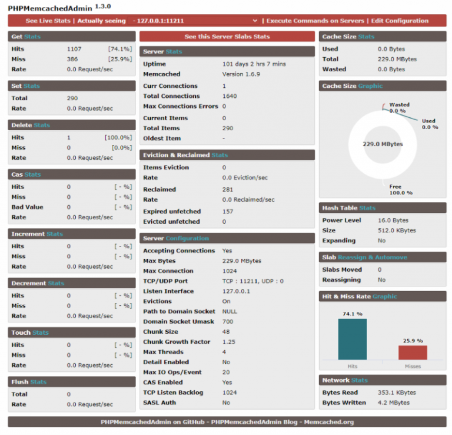Image resolution: width=452 pixels, height=435 pixels.
Task: Click the Get Stats hit percentage [74.1%]
Action: [120, 49]
